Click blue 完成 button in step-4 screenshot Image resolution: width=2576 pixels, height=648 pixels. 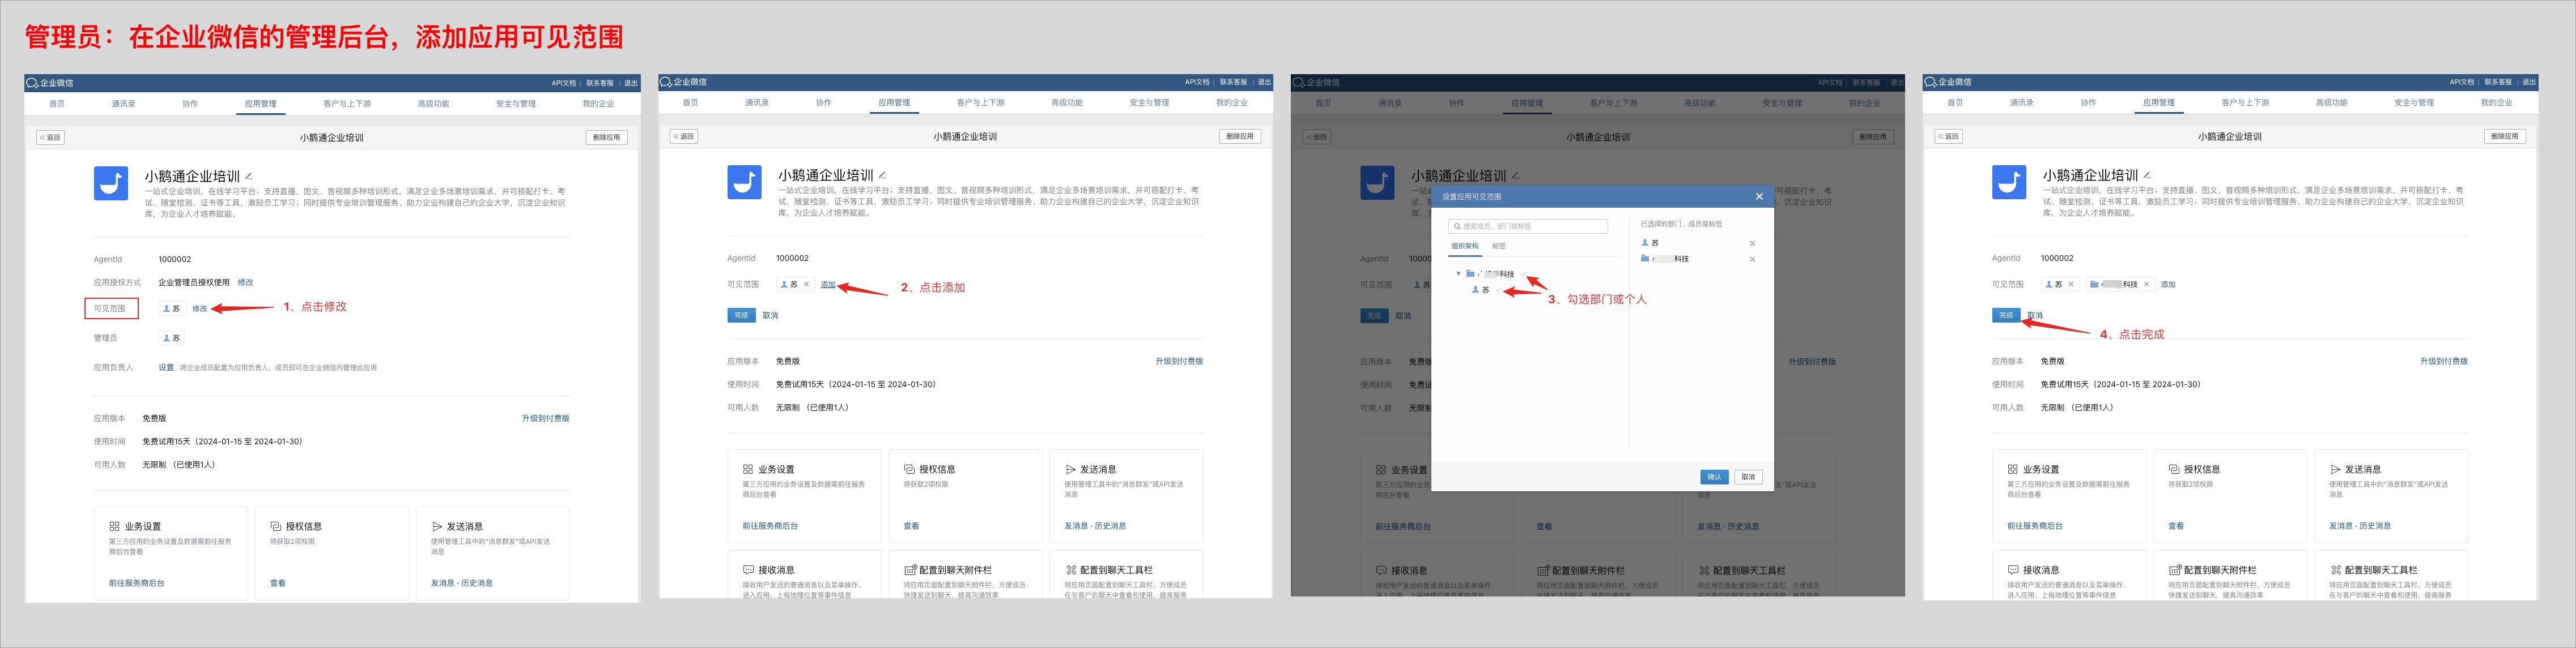(2006, 315)
